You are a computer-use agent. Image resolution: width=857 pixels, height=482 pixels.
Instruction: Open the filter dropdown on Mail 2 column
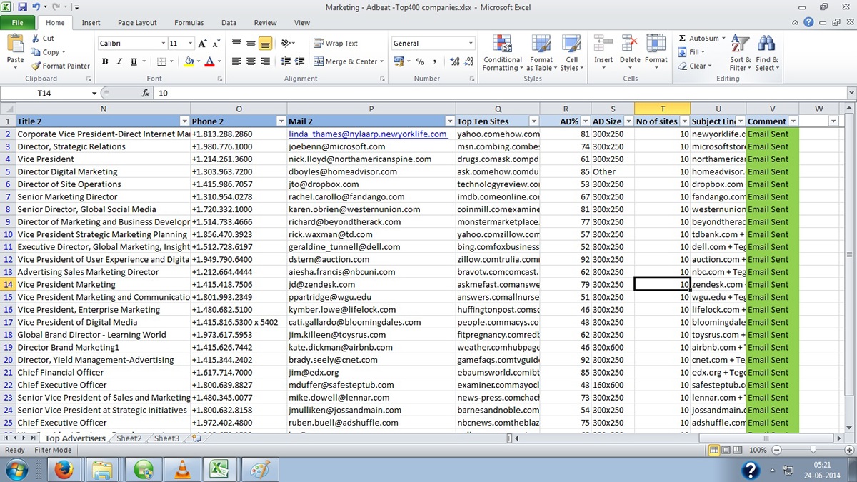click(450, 121)
